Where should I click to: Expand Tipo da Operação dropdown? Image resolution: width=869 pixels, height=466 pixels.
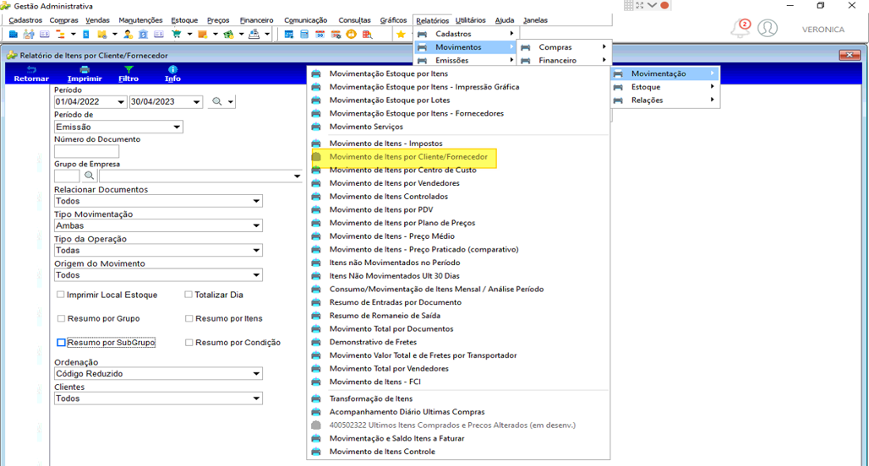(x=256, y=250)
